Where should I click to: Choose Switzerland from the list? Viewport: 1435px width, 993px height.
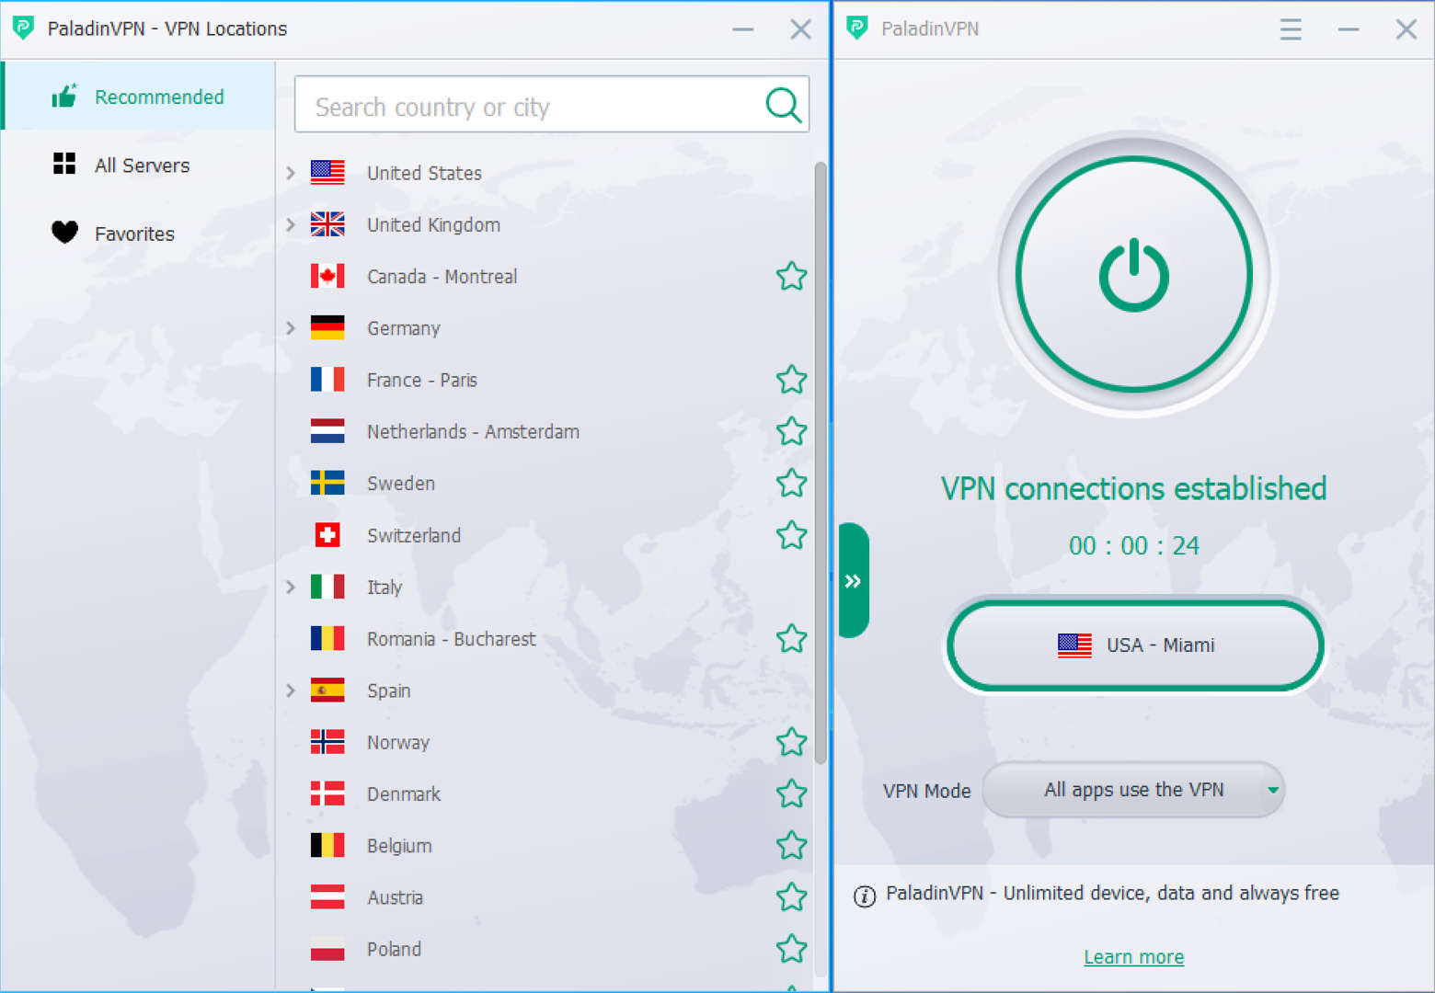click(414, 535)
